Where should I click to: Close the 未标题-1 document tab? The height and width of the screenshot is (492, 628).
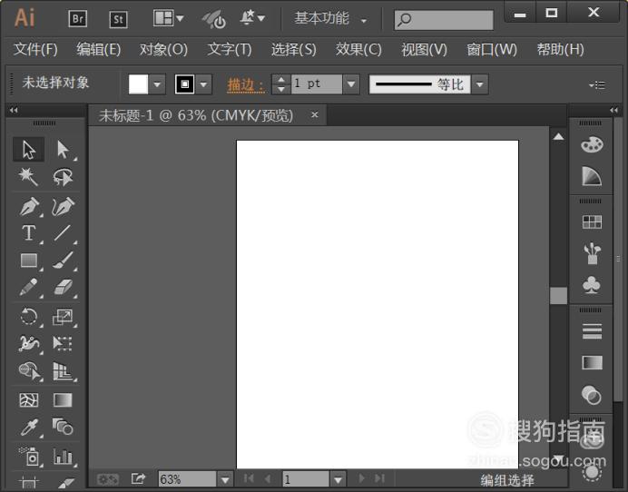pyautogui.click(x=315, y=115)
